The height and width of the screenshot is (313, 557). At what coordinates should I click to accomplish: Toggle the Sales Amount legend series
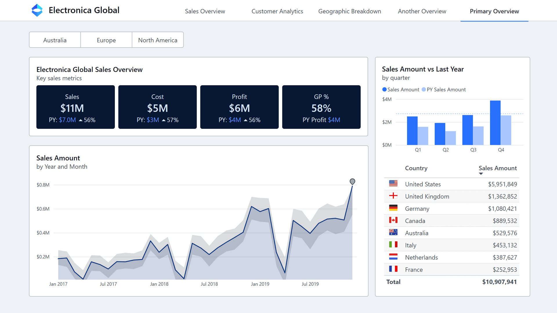(x=400, y=89)
